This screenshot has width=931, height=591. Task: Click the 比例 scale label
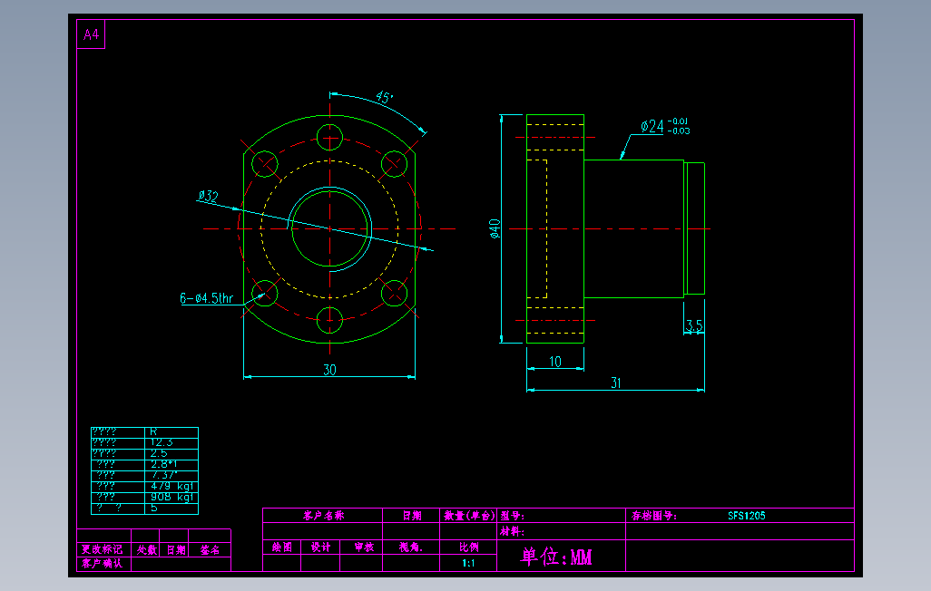[468, 547]
